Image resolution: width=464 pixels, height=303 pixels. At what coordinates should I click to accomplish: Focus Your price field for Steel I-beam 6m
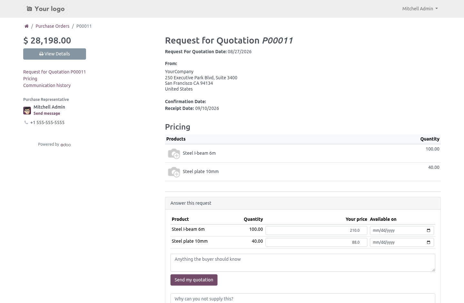pos(316,230)
